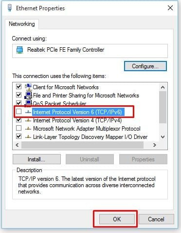Uncheck Client for Microsoft Networks checkbox

click(x=19, y=87)
